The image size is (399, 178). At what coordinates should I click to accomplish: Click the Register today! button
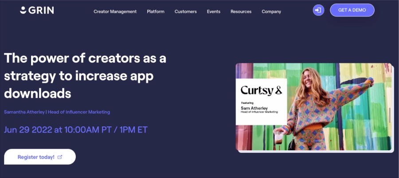point(40,157)
